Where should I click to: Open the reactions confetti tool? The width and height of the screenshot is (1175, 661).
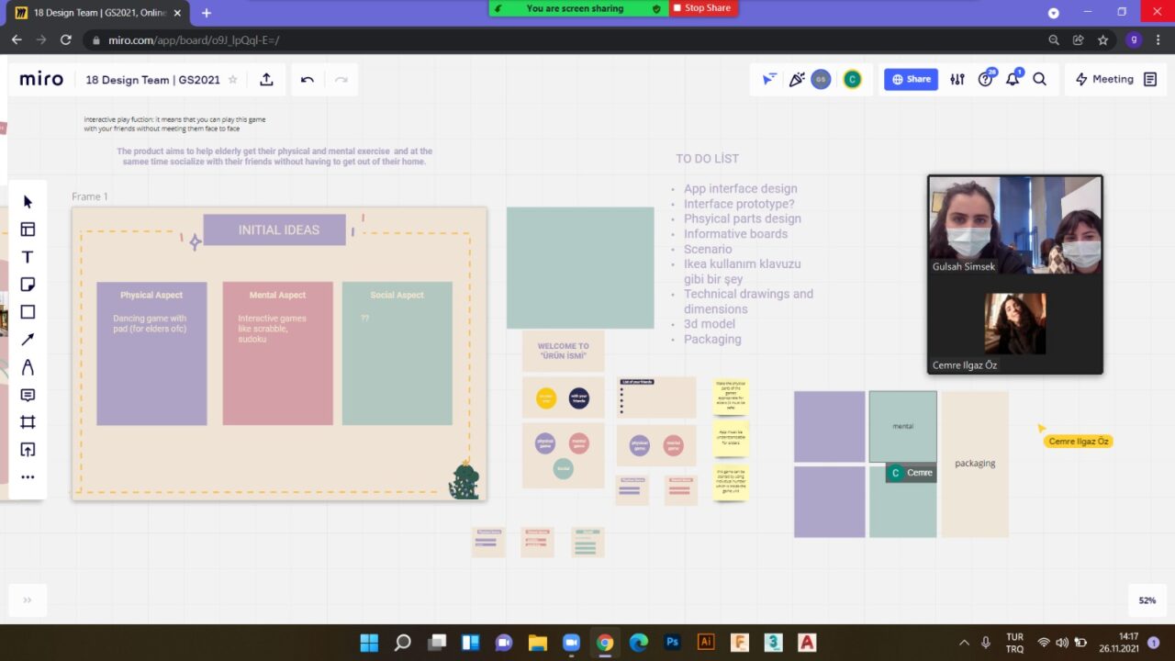coord(797,79)
